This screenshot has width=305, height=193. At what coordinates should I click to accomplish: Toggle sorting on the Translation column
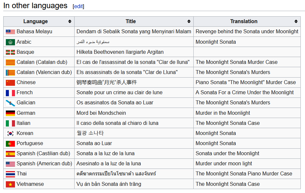click(297, 21)
